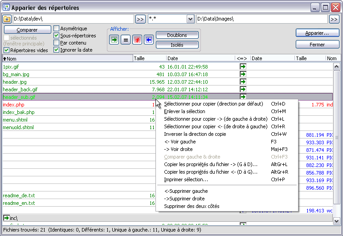Click the Comparer button
This screenshot has height=236, width=343.
(27, 30)
